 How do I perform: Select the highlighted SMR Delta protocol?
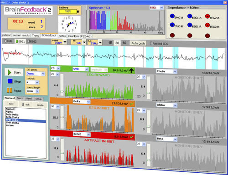pyautogui.click(x=26, y=120)
